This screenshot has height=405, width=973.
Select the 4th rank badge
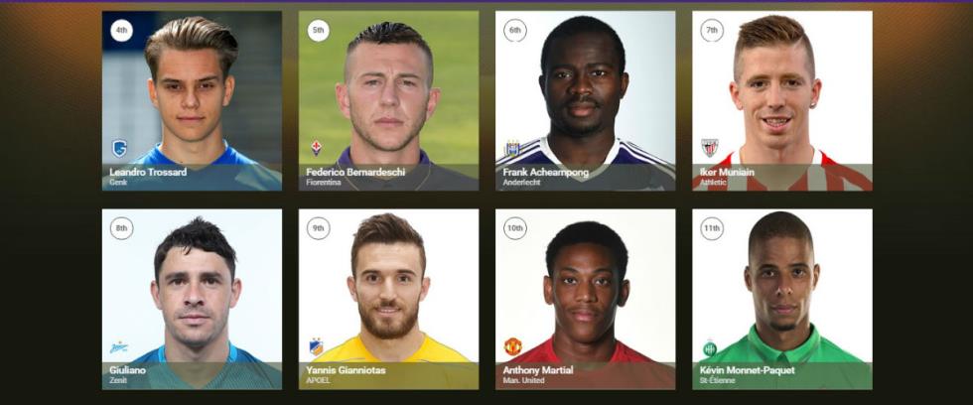click(x=121, y=30)
